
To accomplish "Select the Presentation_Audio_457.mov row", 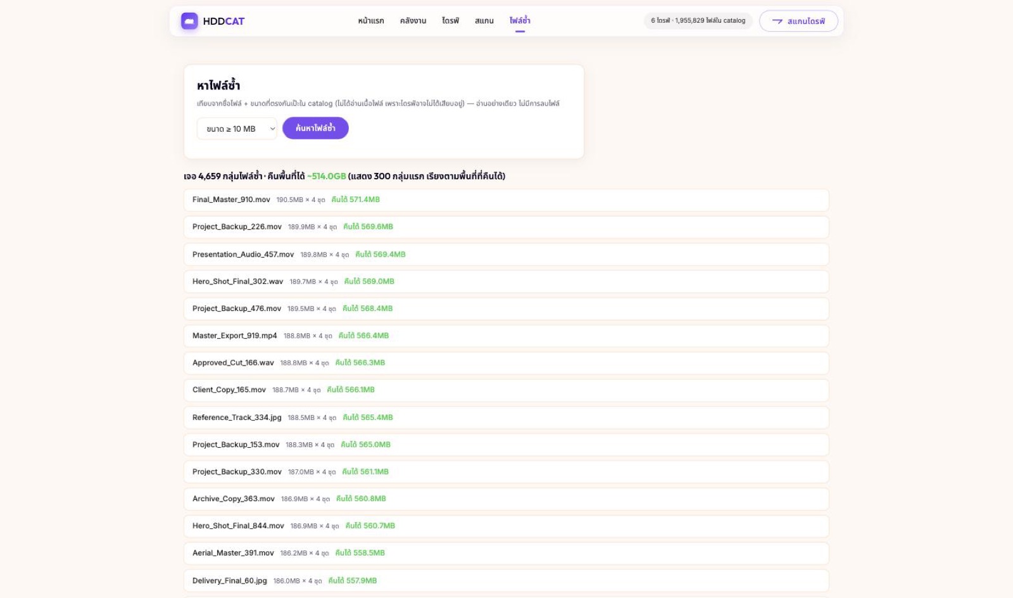I will tap(507, 255).
